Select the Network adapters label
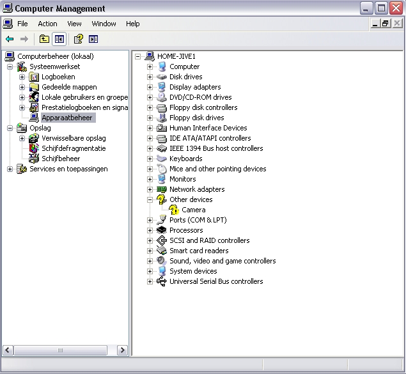Image resolution: width=406 pixels, height=374 pixels. (197, 189)
